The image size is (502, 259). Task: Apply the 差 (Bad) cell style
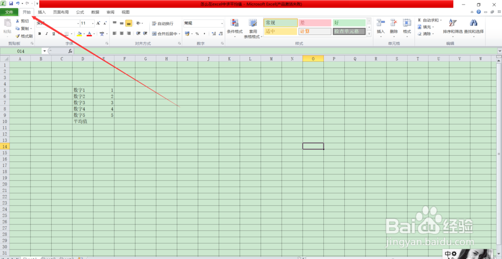point(315,23)
